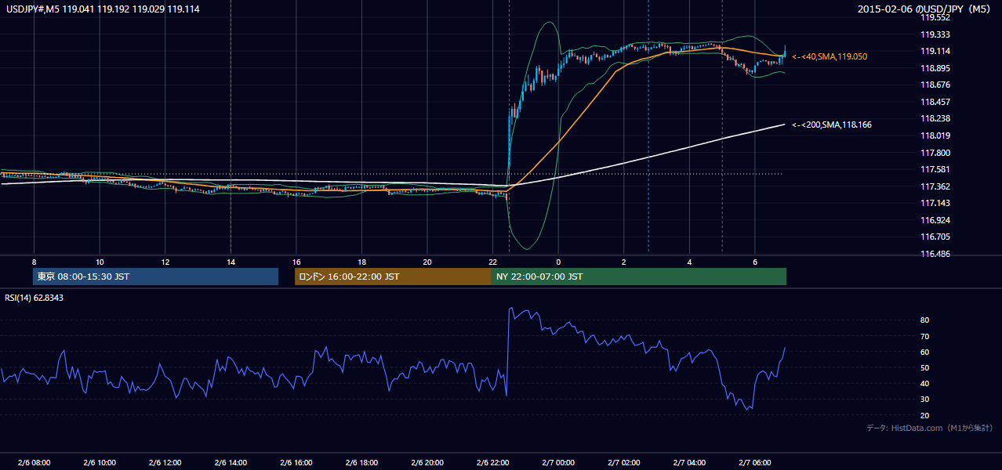
Task: Click the 2/6 20:00 time label
Action: 427,462
